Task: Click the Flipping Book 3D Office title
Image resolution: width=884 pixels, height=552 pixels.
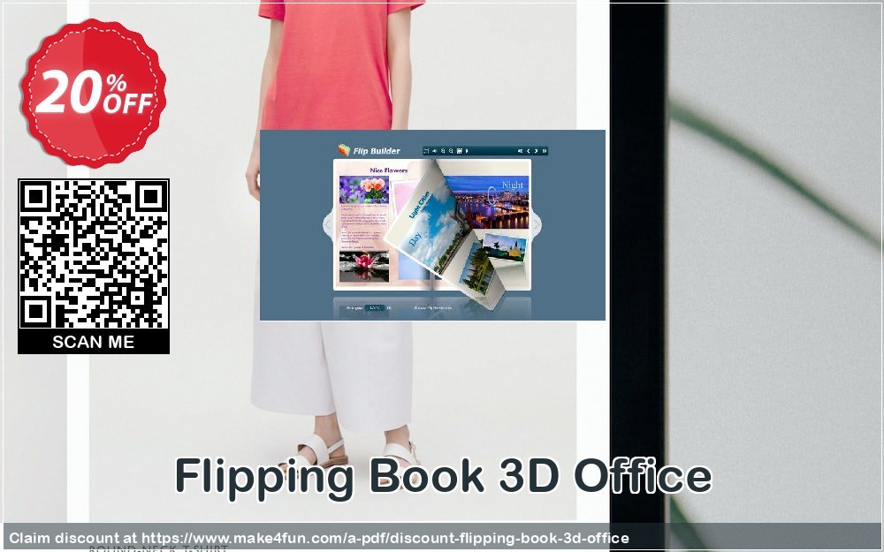Action: 443,477
